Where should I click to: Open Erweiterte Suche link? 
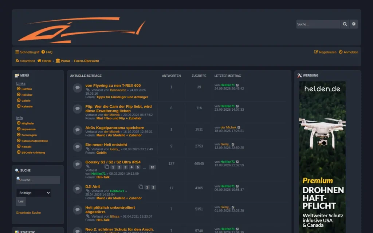(x=28, y=213)
